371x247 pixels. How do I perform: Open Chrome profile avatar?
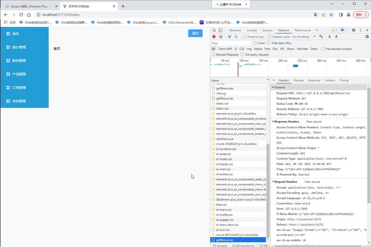[349, 15]
